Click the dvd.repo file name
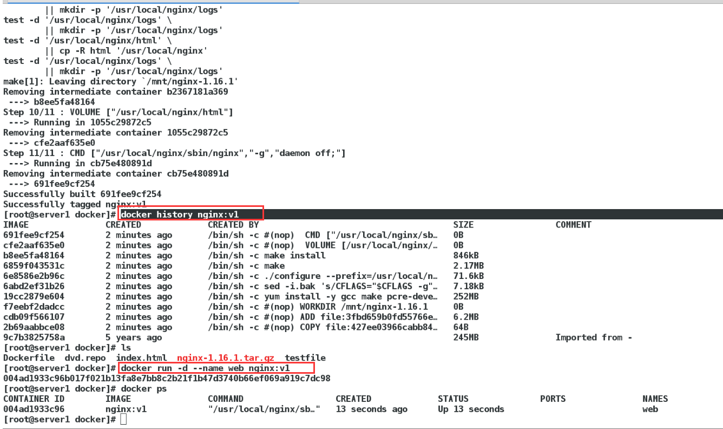The width and height of the screenshot is (723, 429). coord(85,358)
